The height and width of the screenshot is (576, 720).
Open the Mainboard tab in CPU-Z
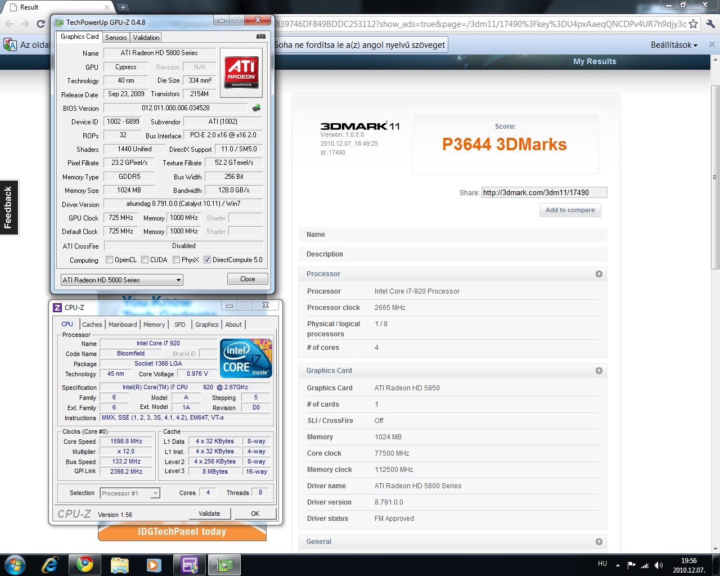point(123,325)
